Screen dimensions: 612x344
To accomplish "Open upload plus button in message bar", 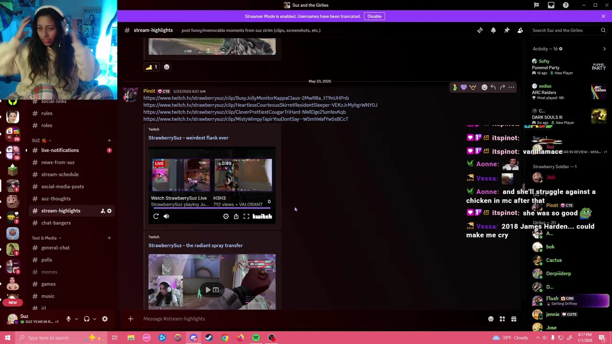I will pos(131,319).
